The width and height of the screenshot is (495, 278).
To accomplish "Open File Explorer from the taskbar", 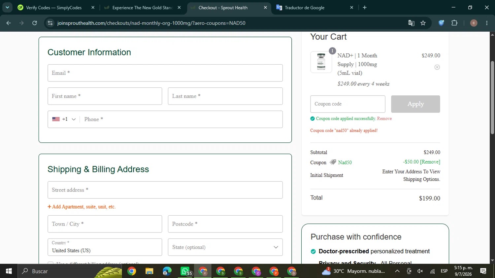I will (149, 271).
